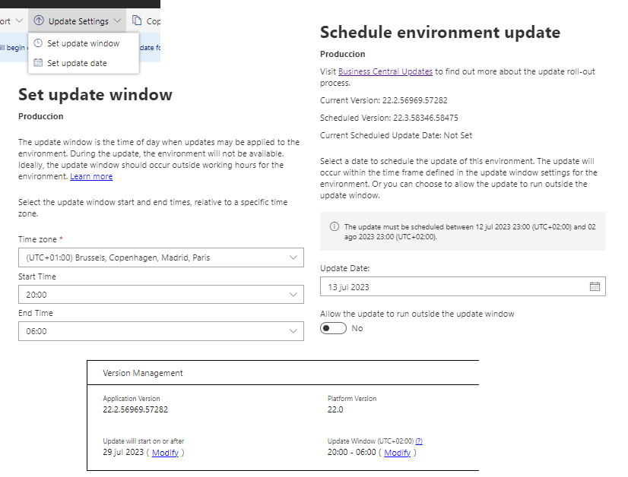This screenshot has height=477, width=628.
Task: Click the info icon in the scheduling notice
Action: pos(334,227)
